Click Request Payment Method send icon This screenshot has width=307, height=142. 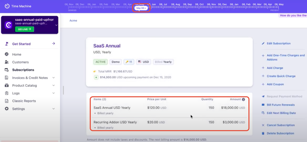coord(263,97)
